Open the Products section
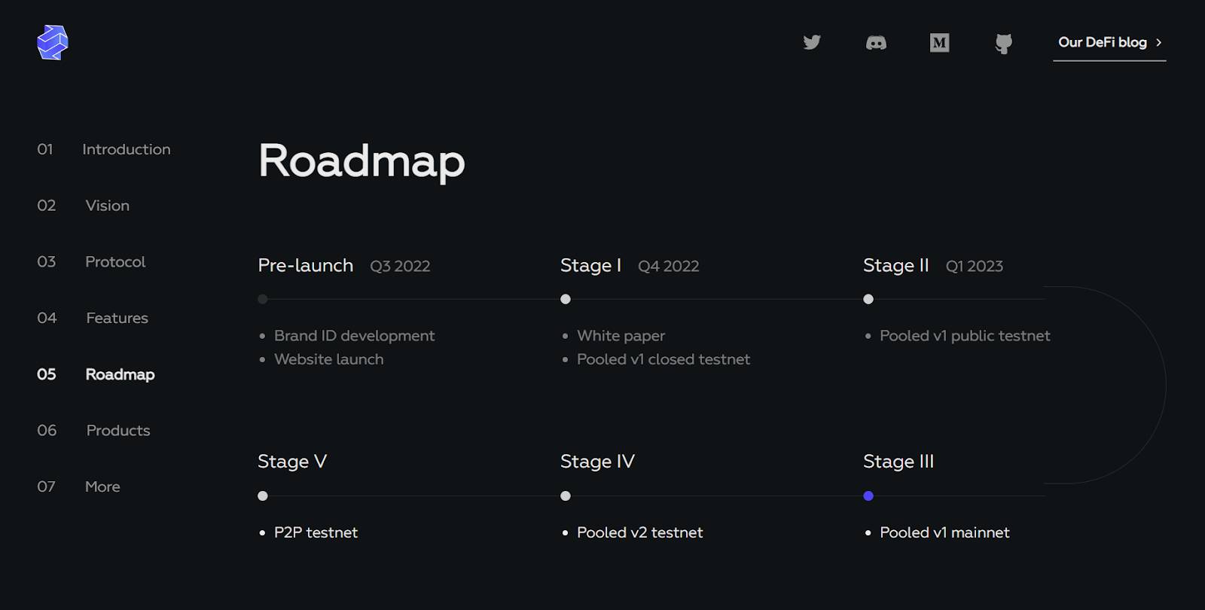The image size is (1205, 610). click(x=118, y=430)
